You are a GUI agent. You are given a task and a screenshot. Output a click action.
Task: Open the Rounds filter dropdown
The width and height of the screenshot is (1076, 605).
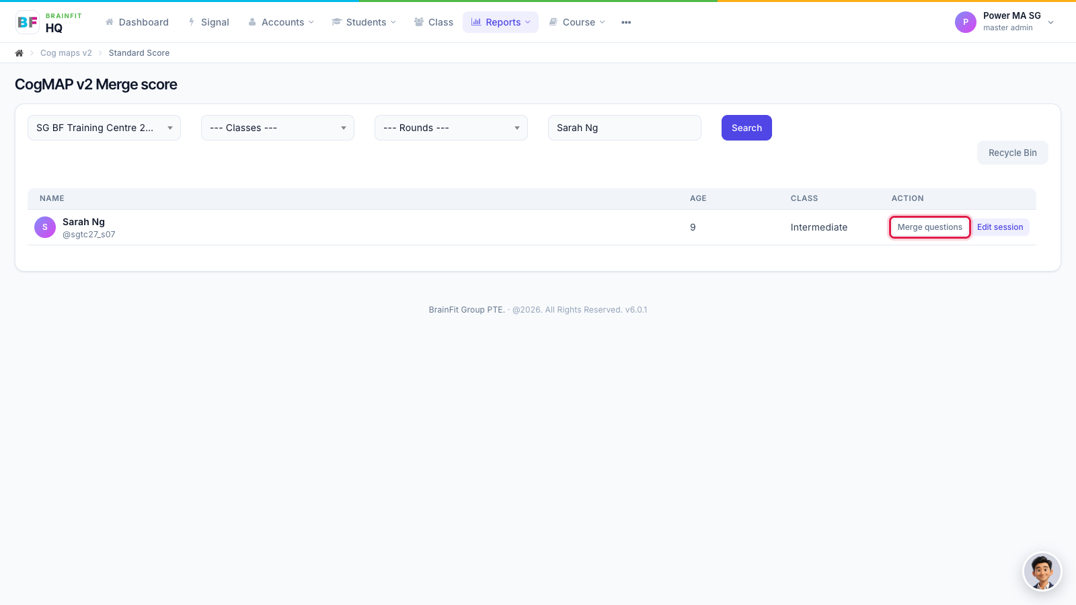(x=451, y=128)
